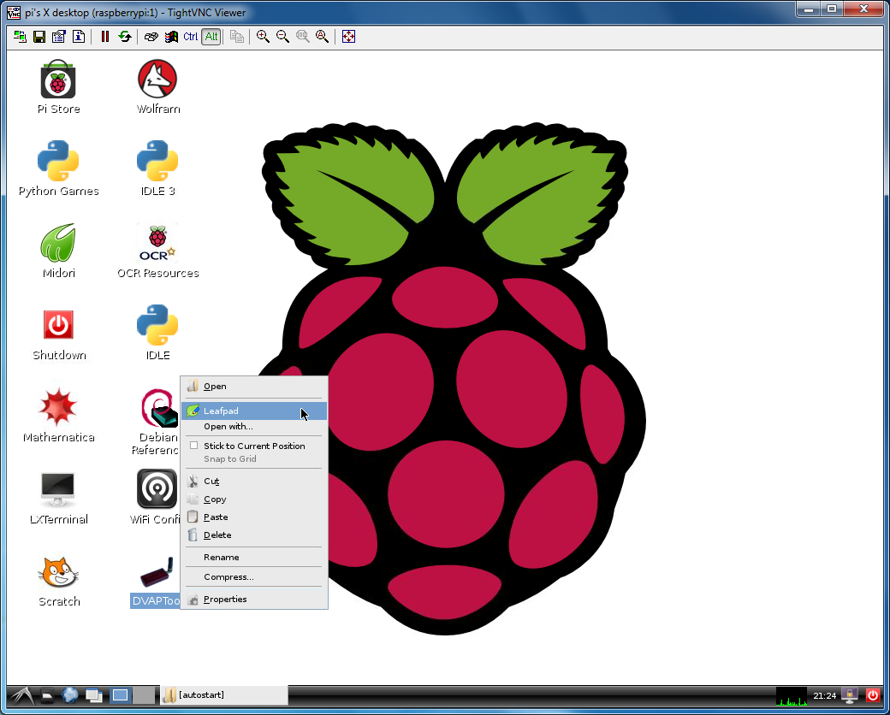This screenshot has width=890, height=715.
Task: Click the Refresh Screen green arrows icon
Action: click(x=125, y=37)
